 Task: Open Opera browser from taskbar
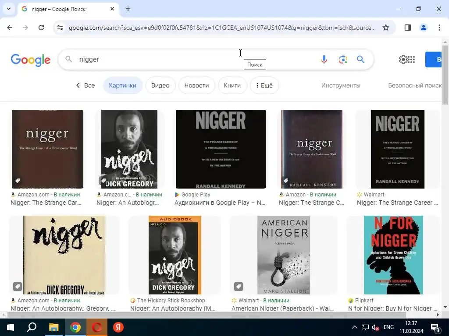97,327
